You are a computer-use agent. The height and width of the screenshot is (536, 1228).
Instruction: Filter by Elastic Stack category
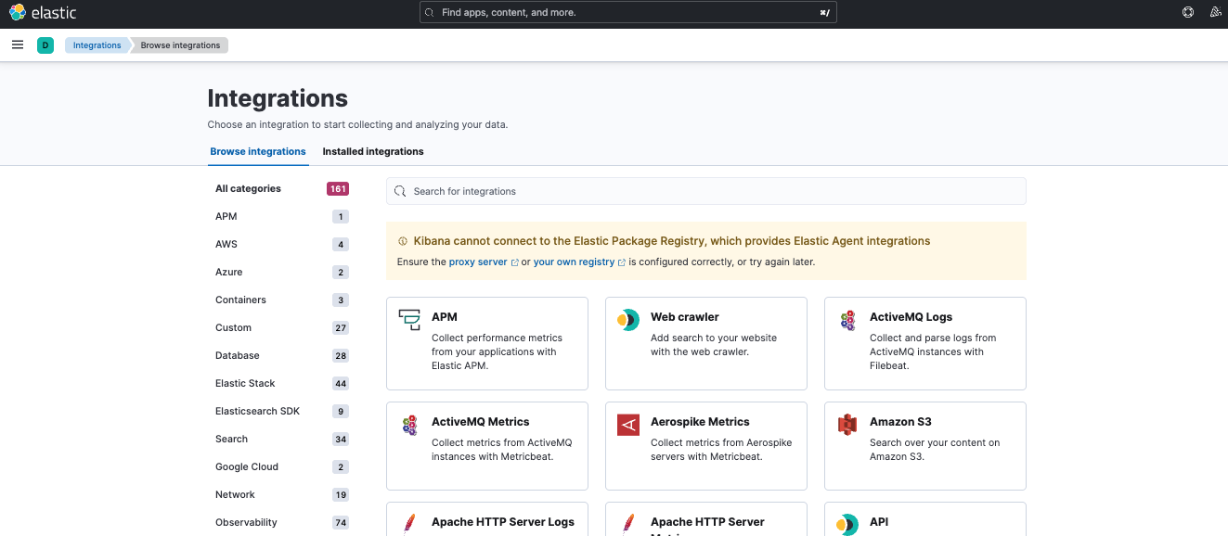point(245,383)
